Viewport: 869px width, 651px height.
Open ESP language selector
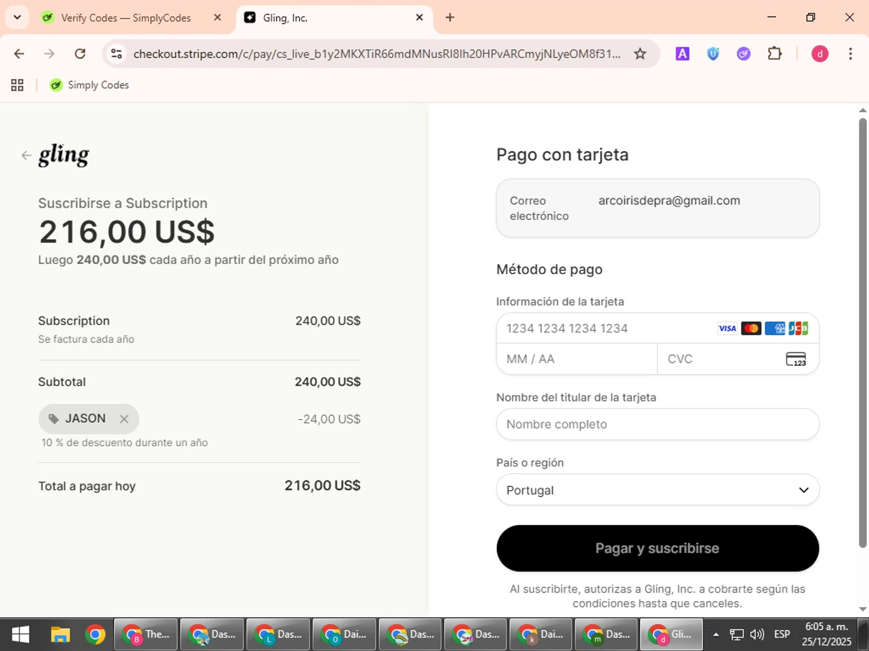point(782,635)
